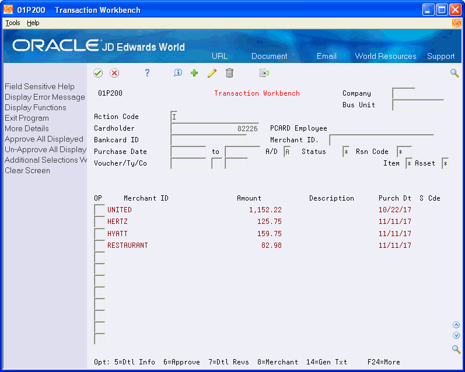Click the green checkmark OK icon

tap(98, 73)
